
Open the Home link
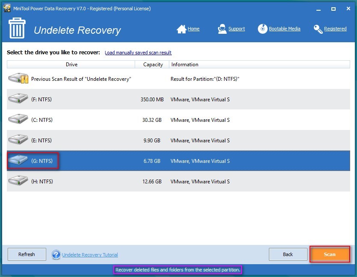pyautogui.click(x=194, y=29)
